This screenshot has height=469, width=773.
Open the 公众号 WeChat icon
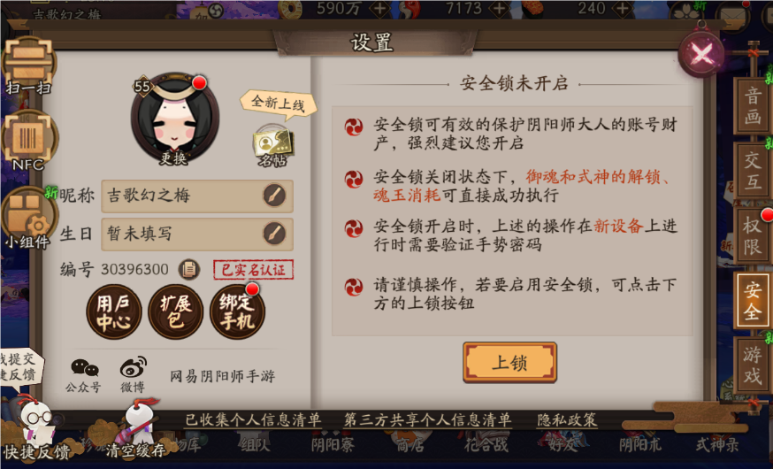tap(84, 375)
